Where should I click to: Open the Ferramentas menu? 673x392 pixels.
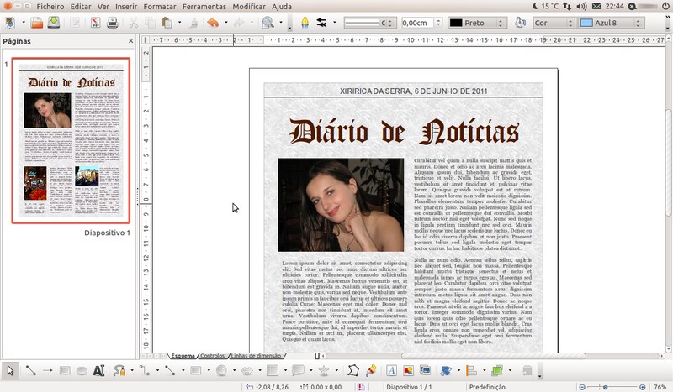tap(204, 6)
